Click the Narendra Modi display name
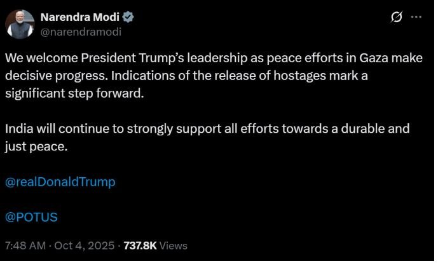Image resolution: width=438 pixels, height=263 pixels. tap(80, 17)
